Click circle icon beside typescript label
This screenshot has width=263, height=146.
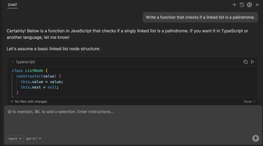tap(13, 62)
